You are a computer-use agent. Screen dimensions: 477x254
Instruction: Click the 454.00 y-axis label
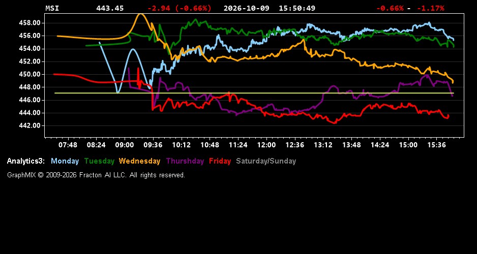pyautogui.click(x=29, y=49)
